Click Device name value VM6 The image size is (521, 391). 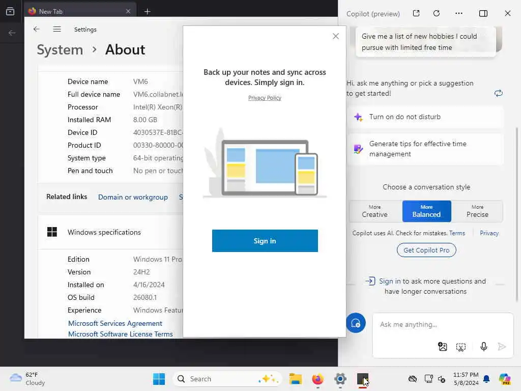(140, 81)
